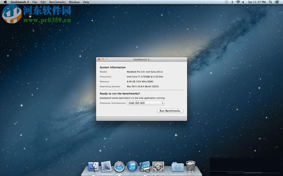Open iTunes from the Dock

click(x=132, y=166)
